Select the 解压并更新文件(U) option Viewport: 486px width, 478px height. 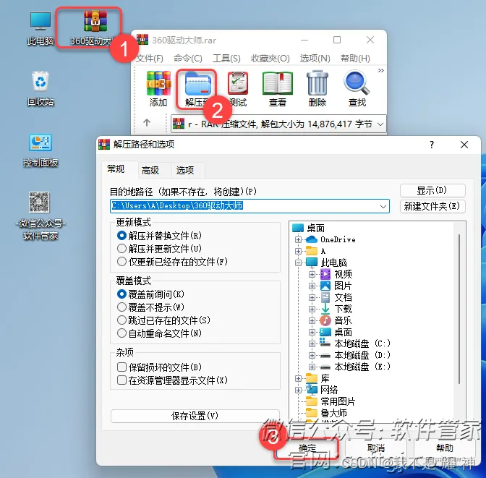[x=159, y=249]
